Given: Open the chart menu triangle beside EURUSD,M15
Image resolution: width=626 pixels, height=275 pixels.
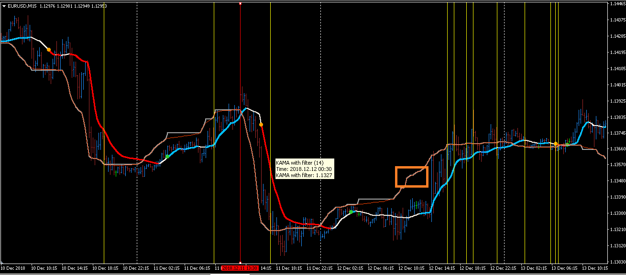Looking at the screenshot, I should (4, 6).
